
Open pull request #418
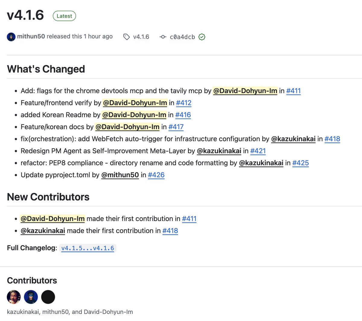[332, 139]
